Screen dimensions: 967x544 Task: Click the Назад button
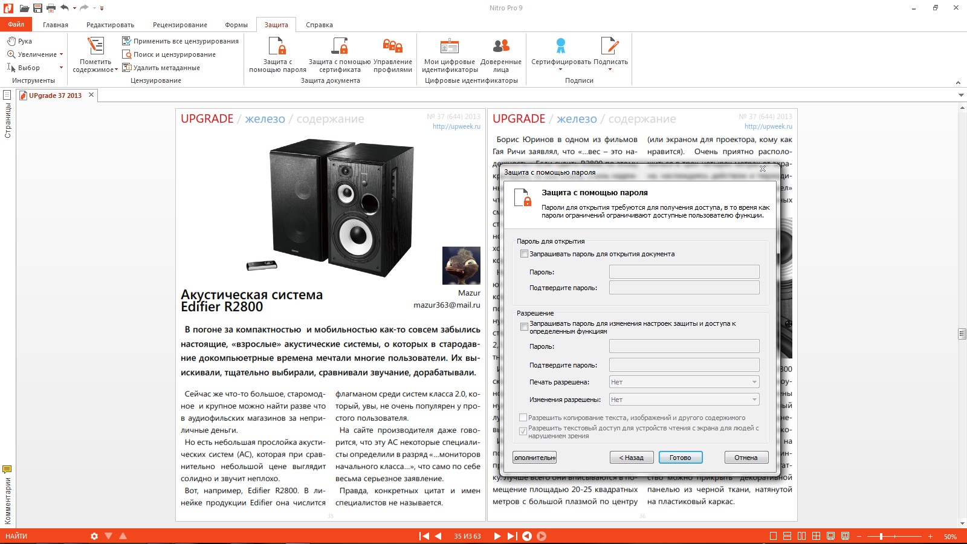click(x=632, y=458)
